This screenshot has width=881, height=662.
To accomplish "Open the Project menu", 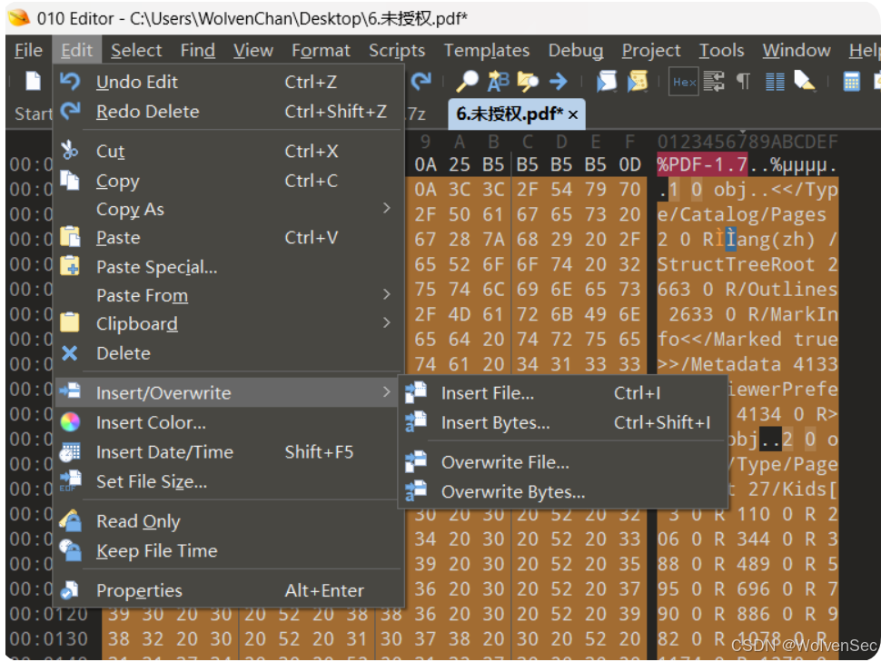I will pos(650,50).
